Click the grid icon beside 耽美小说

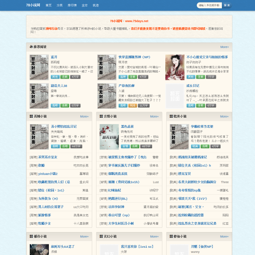coord(171,116)
